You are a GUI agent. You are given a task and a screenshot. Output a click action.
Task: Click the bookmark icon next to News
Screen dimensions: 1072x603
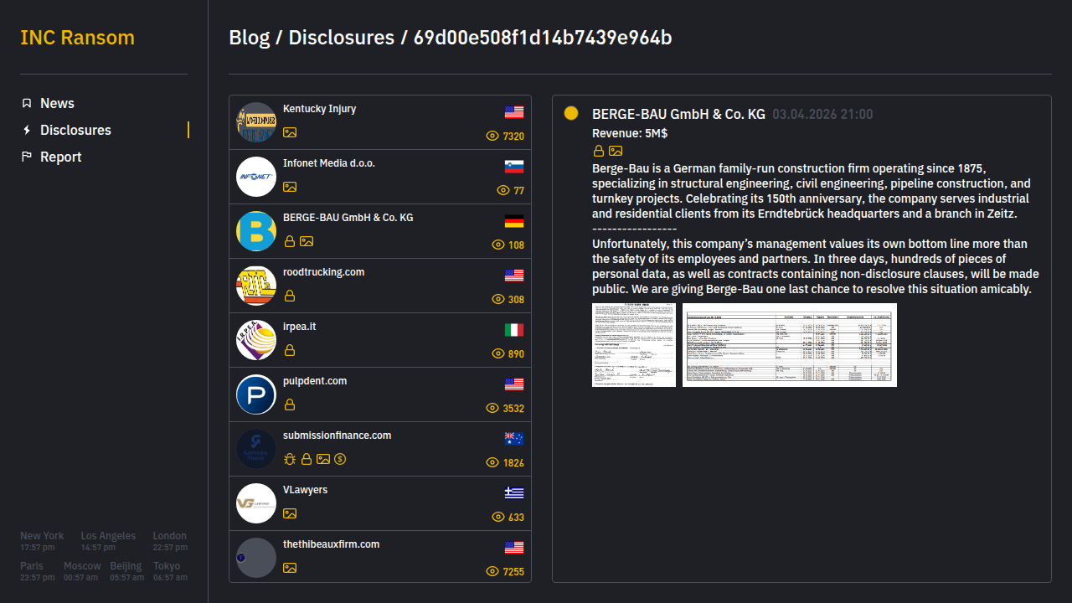[27, 103]
